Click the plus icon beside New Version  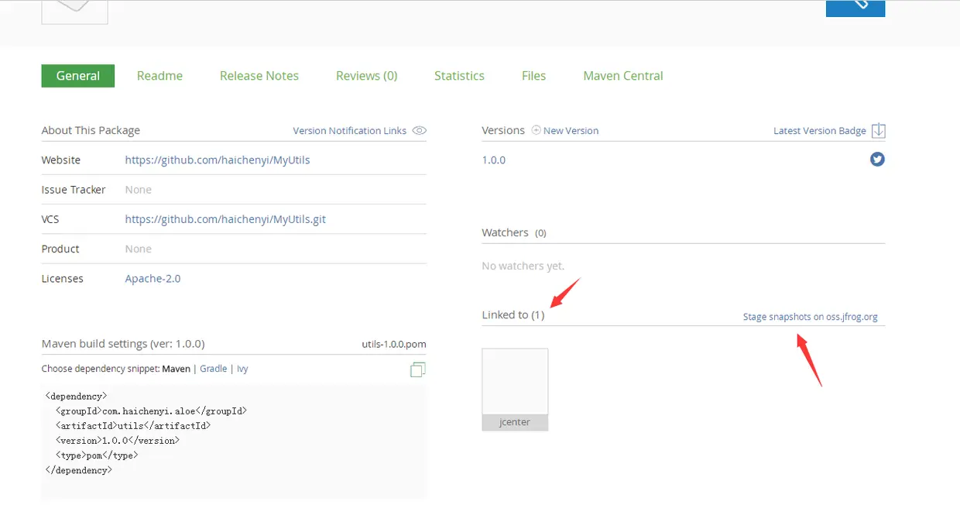point(536,130)
